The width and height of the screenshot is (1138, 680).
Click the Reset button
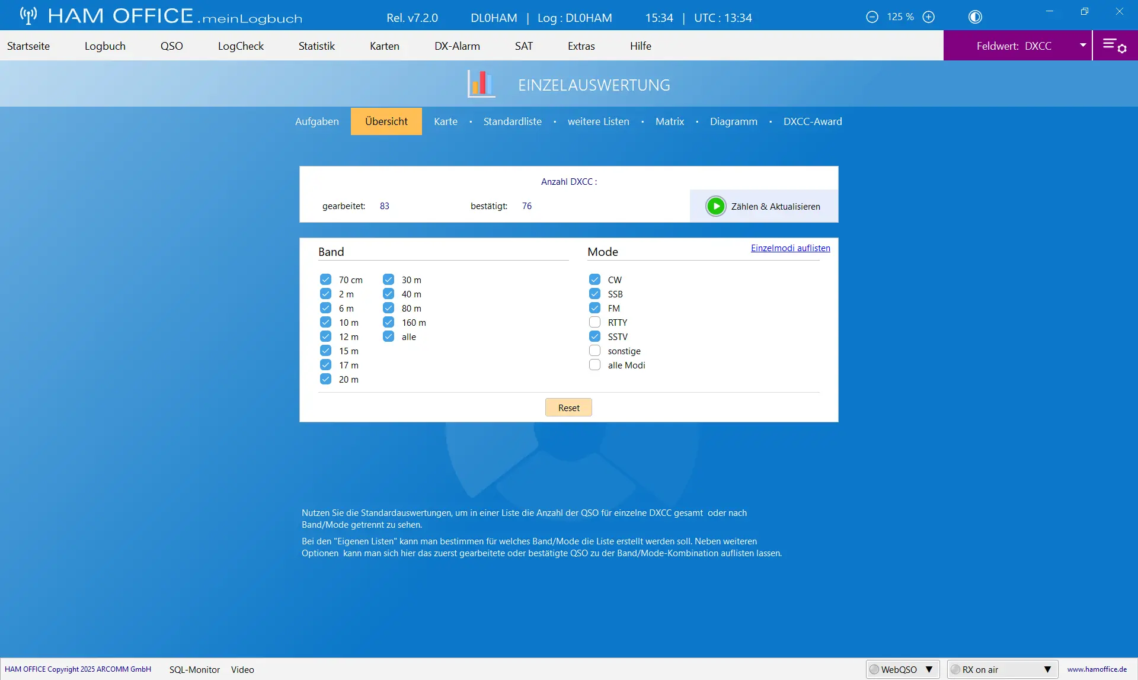[568, 408]
